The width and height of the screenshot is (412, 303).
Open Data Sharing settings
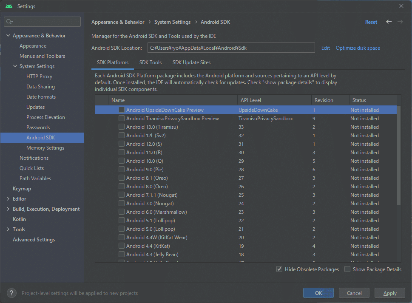[x=40, y=86]
